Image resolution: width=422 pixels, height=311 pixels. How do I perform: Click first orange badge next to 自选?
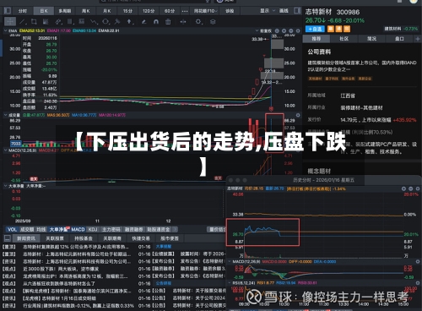point(331,29)
